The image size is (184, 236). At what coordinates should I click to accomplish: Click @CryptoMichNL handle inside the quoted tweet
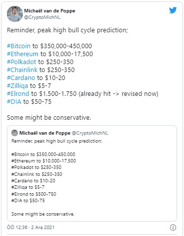pyautogui.click(x=90, y=133)
